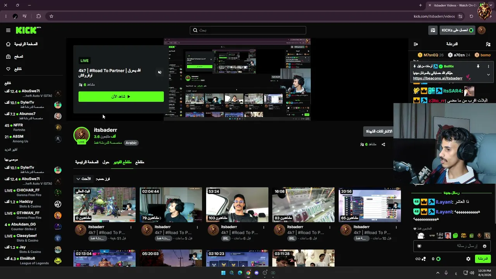Open the current live stream thumbnail
Viewport: 496px width, 279px height.
tap(105, 205)
